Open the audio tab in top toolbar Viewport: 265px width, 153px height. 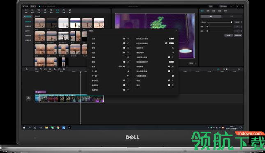click(x=32, y=11)
